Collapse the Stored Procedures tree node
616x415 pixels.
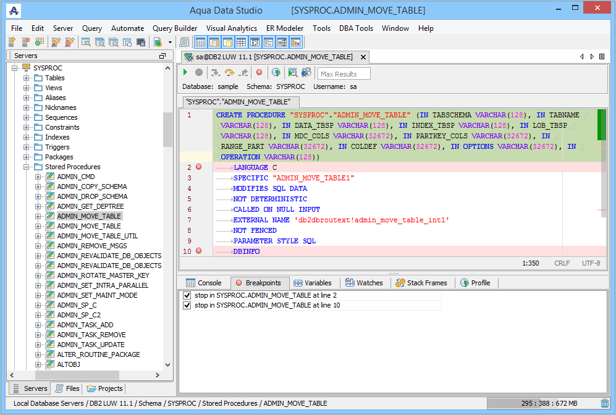tap(27, 167)
